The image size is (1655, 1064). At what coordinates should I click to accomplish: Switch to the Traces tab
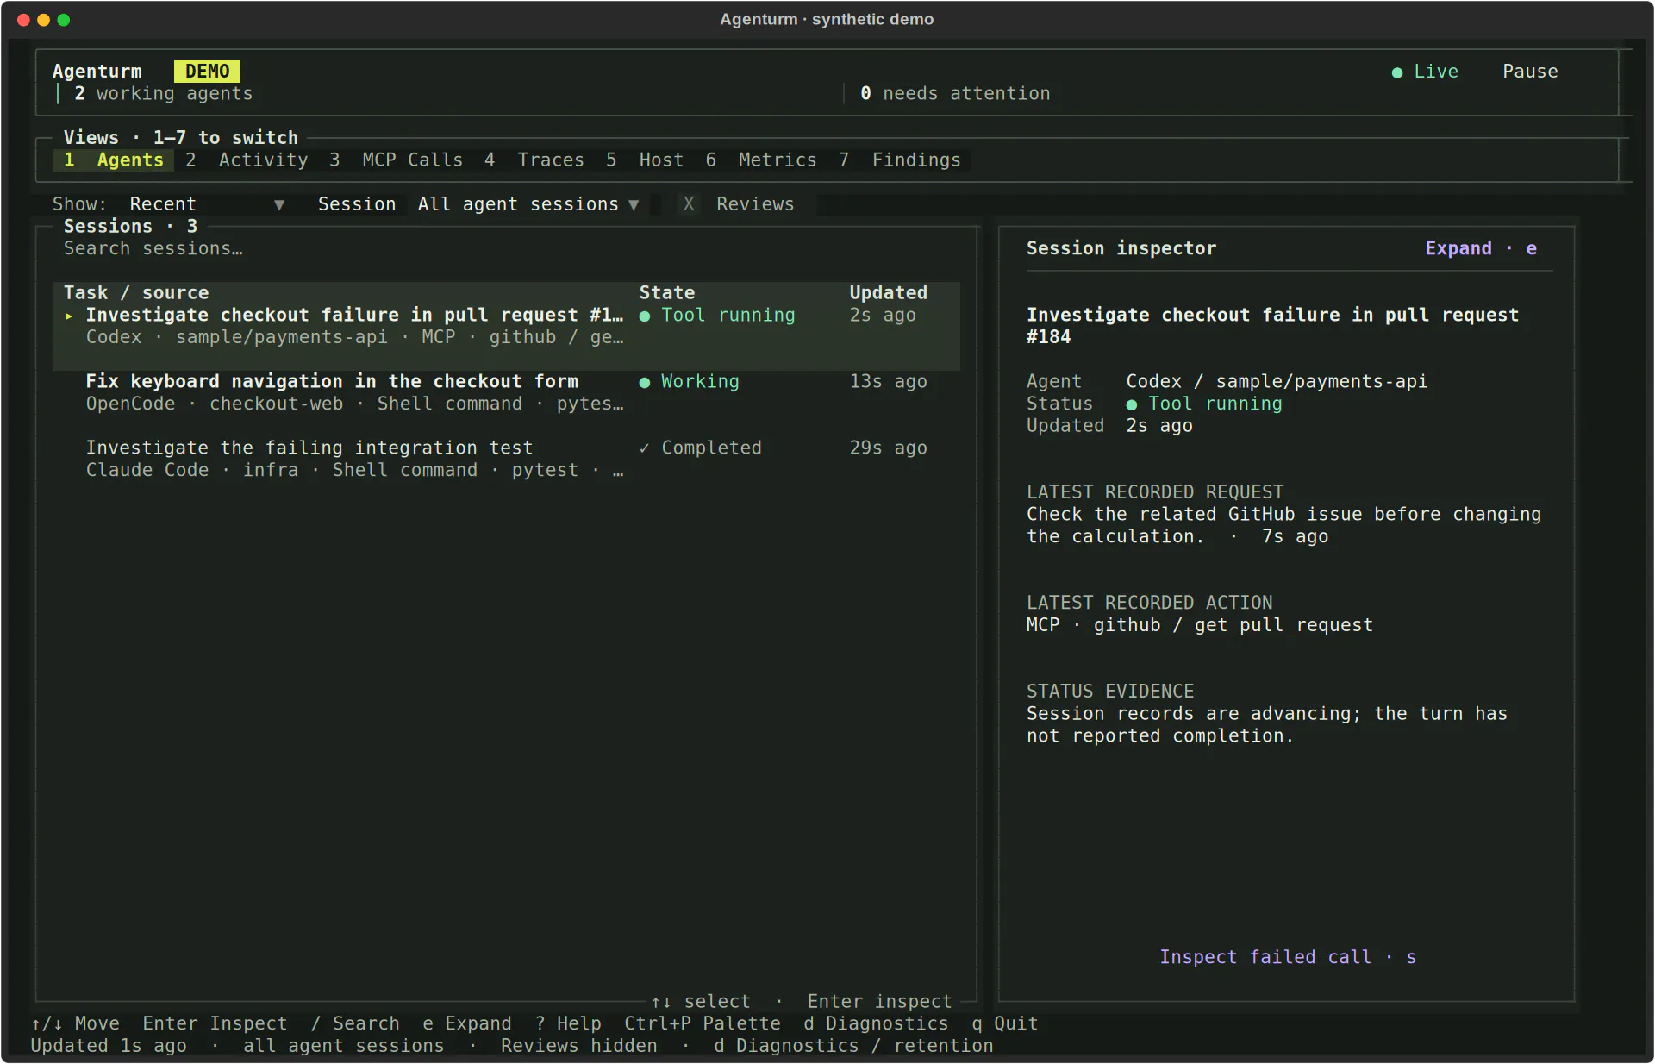pyautogui.click(x=534, y=160)
